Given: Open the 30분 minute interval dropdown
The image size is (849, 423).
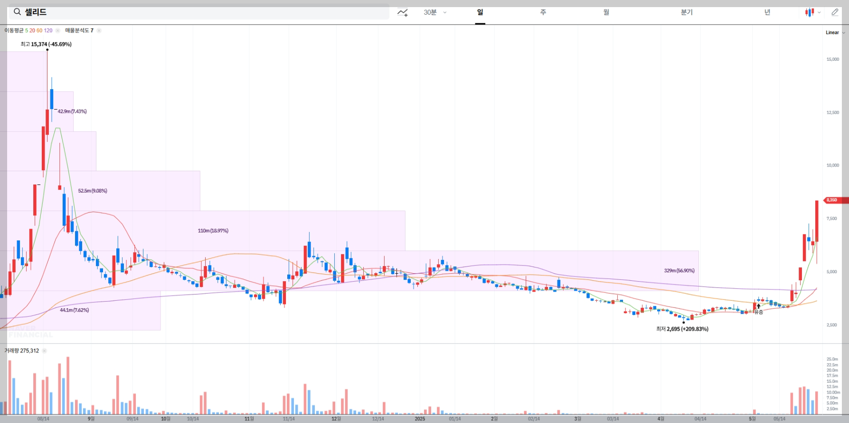Looking at the screenshot, I should click(x=435, y=12).
